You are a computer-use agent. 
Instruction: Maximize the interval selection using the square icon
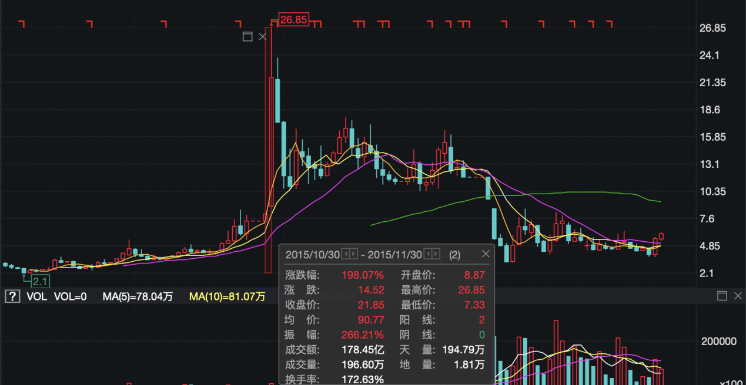(247, 36)
